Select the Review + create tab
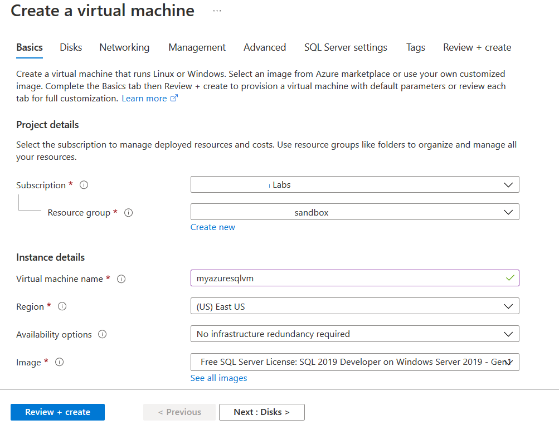The width and height of the screenshot is (559, 425). point(477,47)
